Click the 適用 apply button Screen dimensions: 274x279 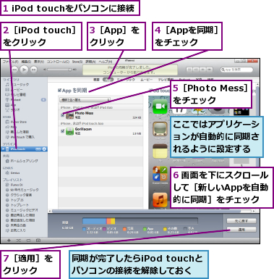pyautogui.click(x=241, y=230)
